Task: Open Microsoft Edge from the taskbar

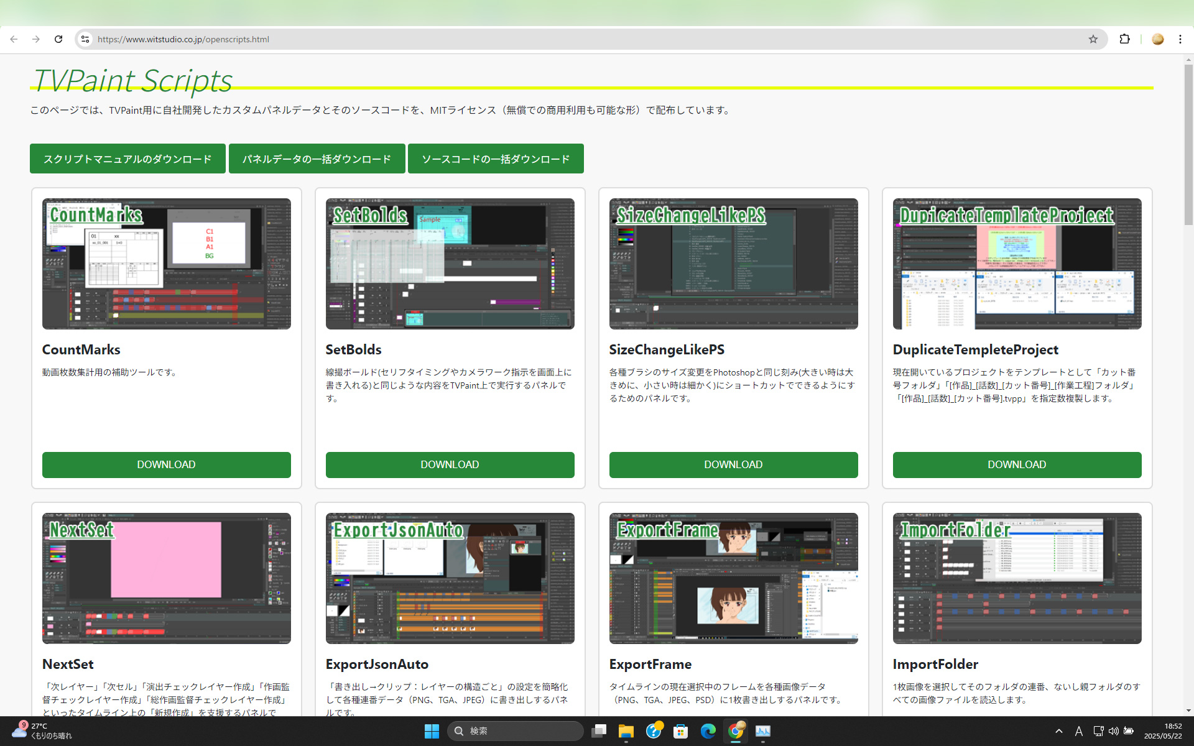Action: point(708,731)
